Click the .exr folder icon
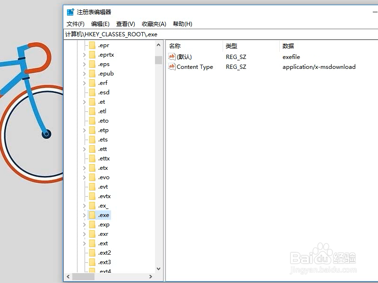The width and height of the screenshot is (378, 283). coord(92,234)
